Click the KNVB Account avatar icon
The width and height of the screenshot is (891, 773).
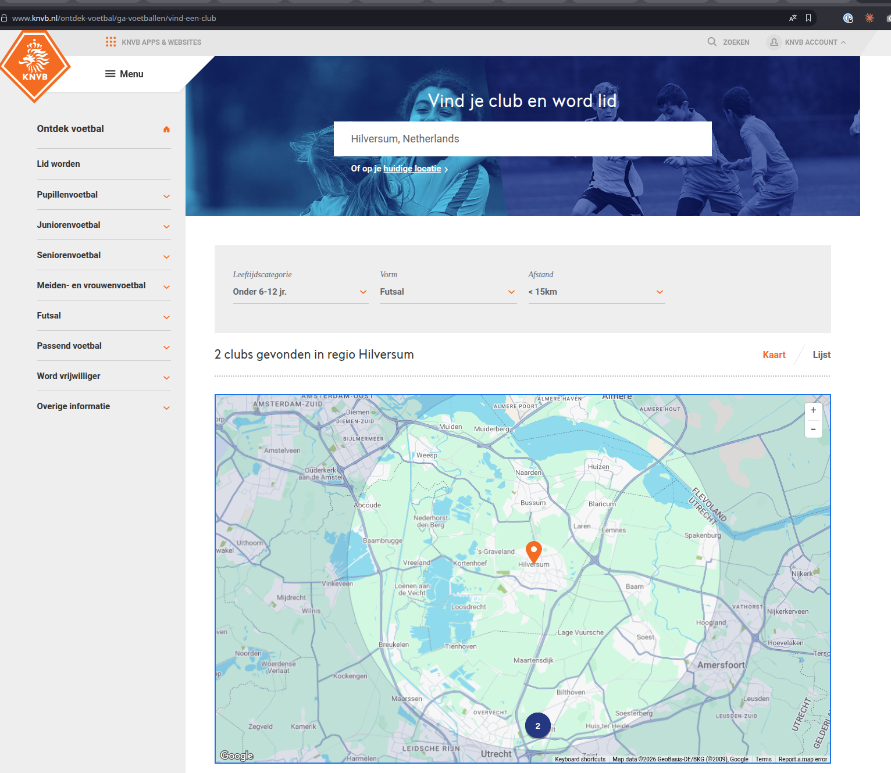tap(774, 42)
